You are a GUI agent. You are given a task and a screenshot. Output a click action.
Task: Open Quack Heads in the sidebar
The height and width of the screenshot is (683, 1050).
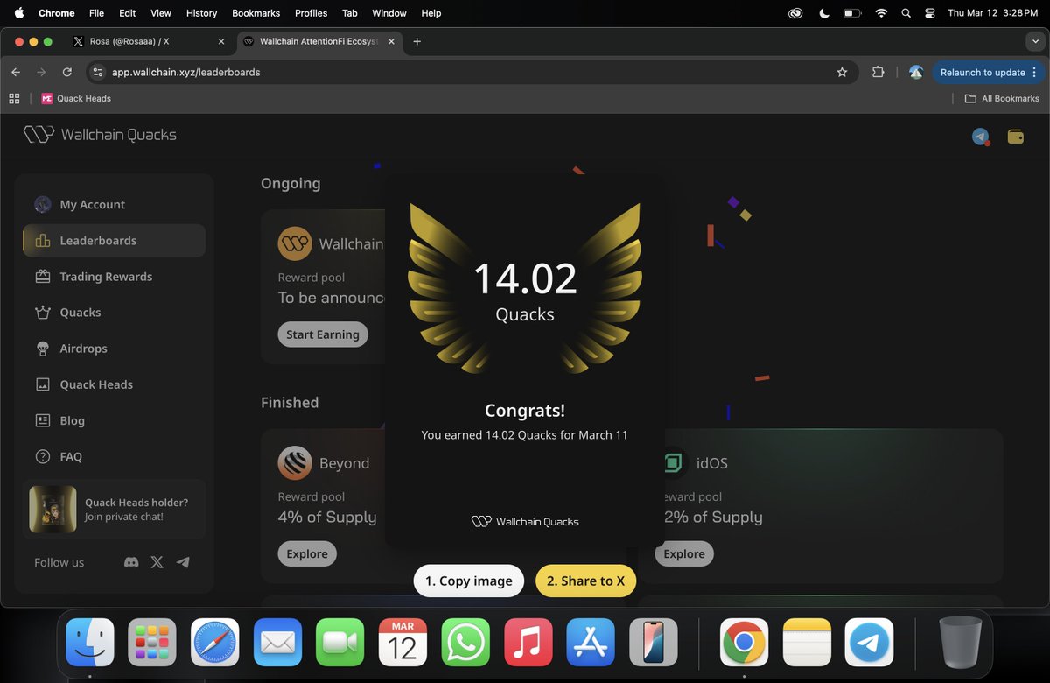(x=114, y=384)
